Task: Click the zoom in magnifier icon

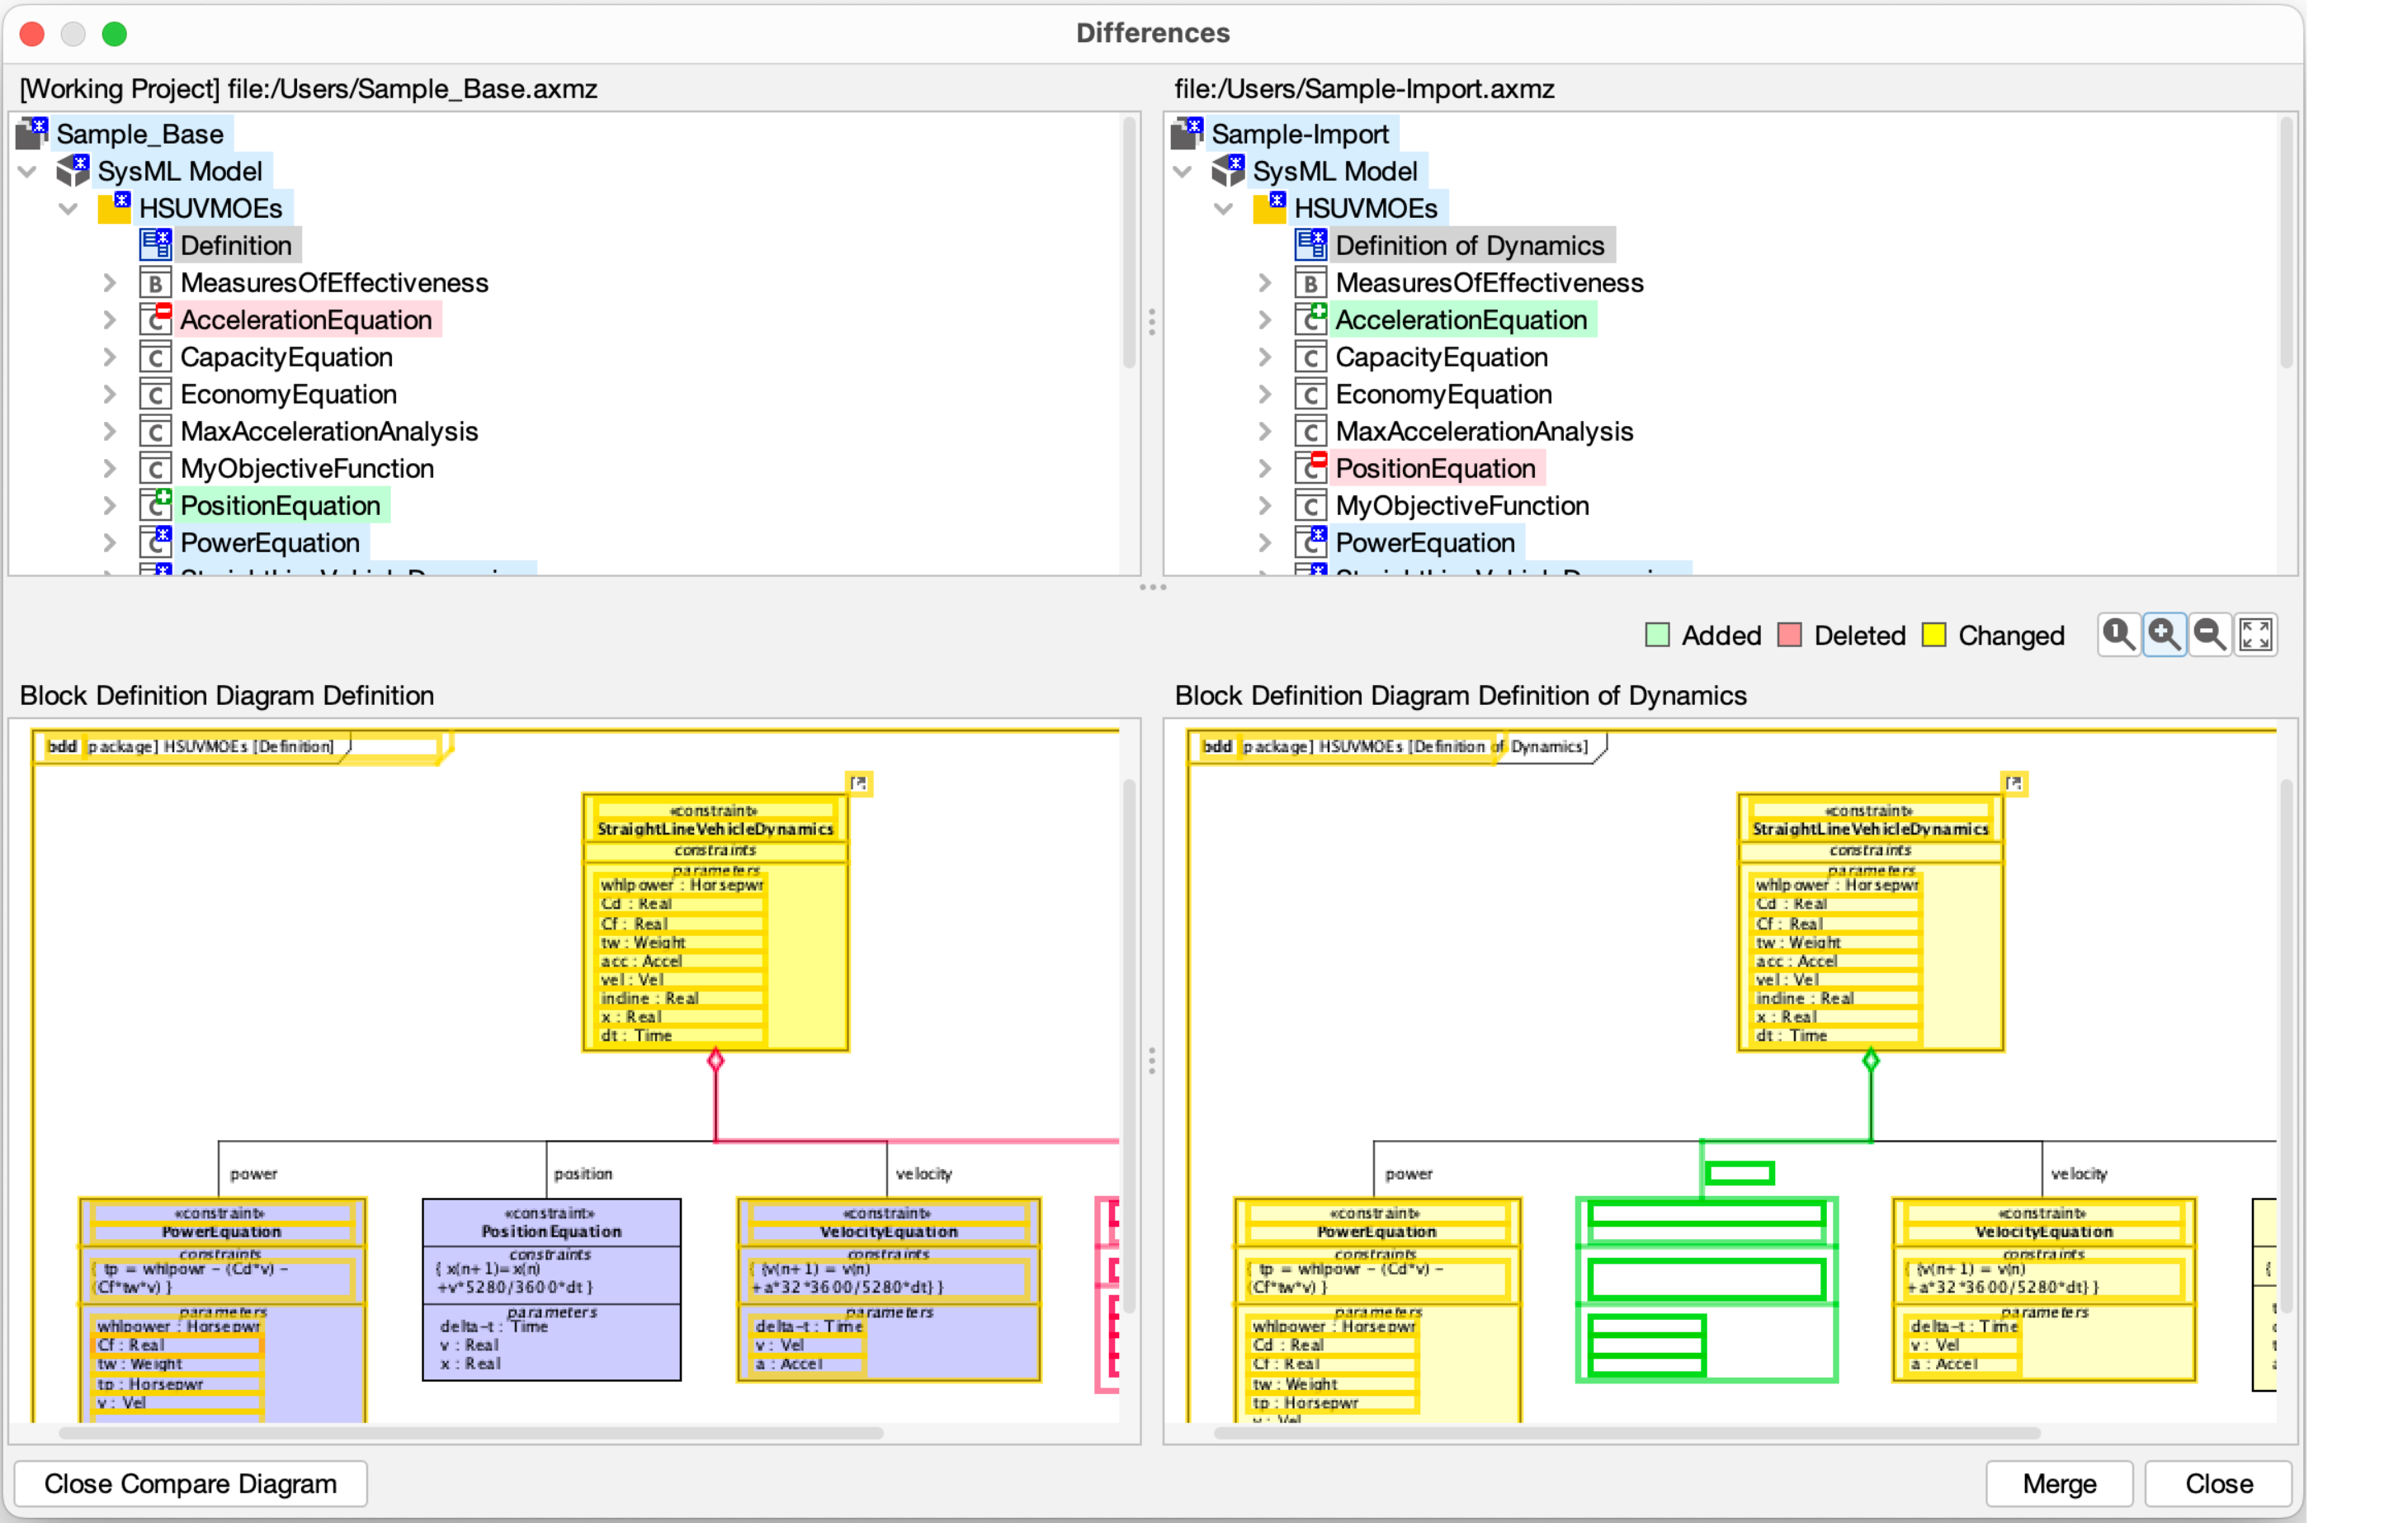Action: pyautogui.click(x=2164, y=634)
